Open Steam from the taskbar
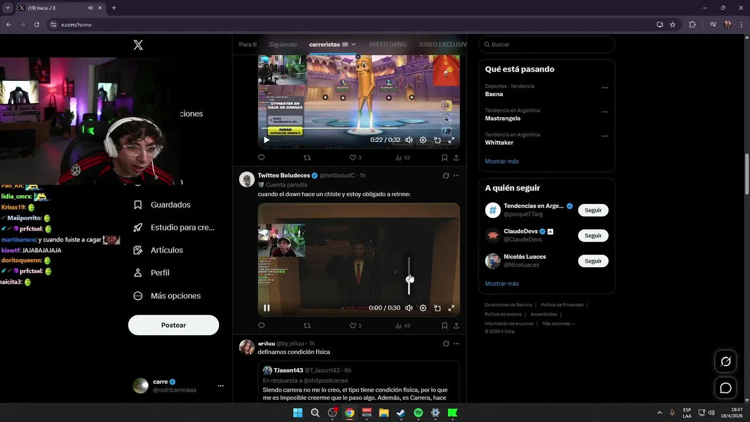 (x=401, y=413)
